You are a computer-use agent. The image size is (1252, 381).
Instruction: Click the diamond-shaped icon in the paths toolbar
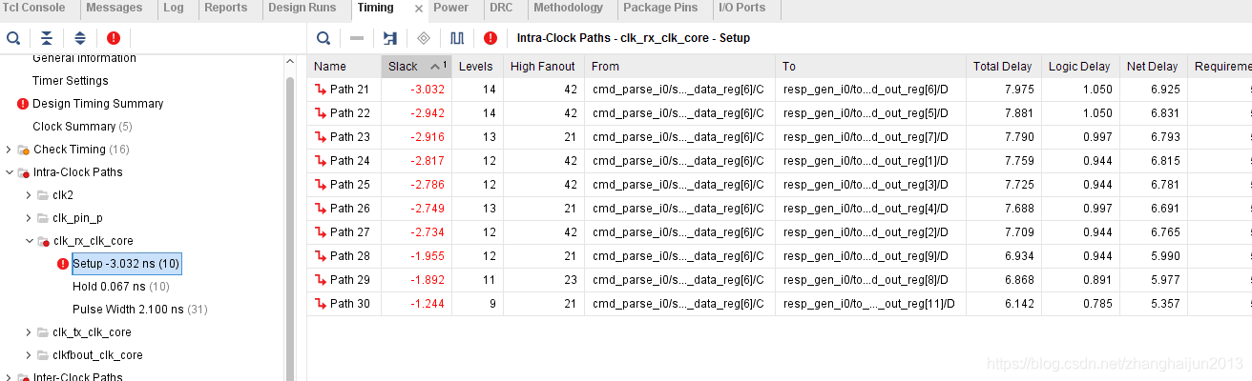[x=424, y=38]
